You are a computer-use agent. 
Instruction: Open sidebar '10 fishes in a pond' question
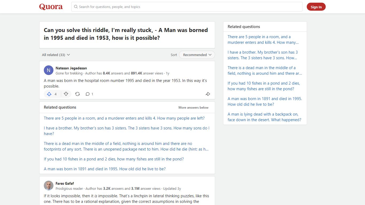point(264,86)
